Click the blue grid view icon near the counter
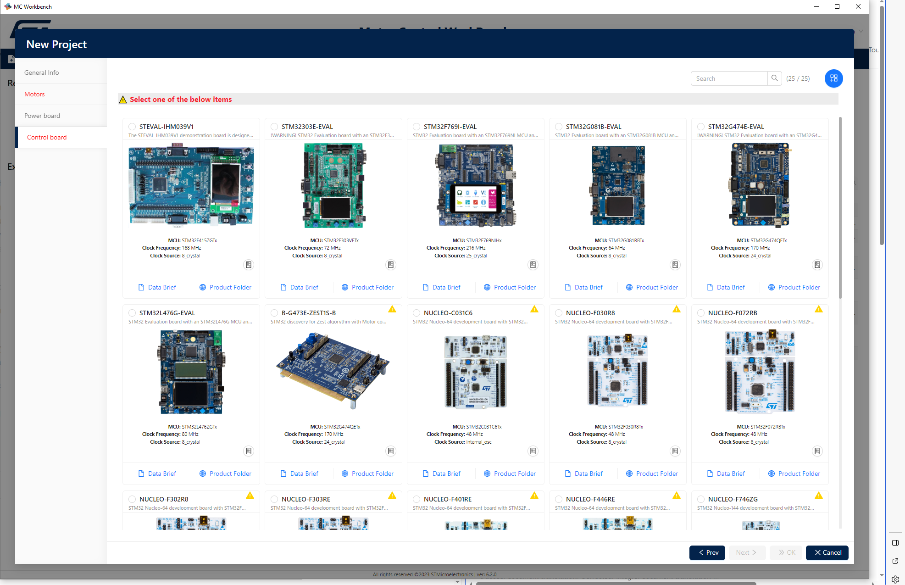This screenshot has width=905, height=585. [x=834, y=78]
